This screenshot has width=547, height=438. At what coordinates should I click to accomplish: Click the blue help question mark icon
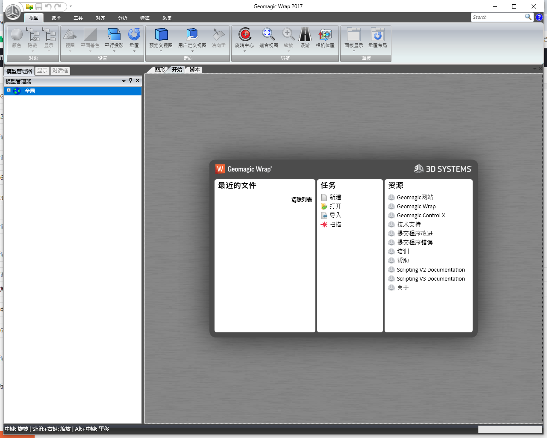[x=539, y=17]
